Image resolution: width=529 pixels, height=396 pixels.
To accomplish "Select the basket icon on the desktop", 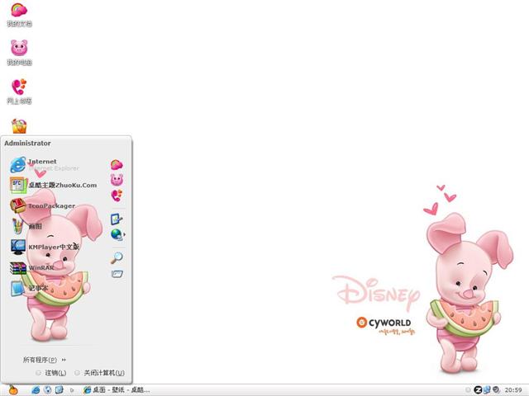I will [x=19, y=126].
